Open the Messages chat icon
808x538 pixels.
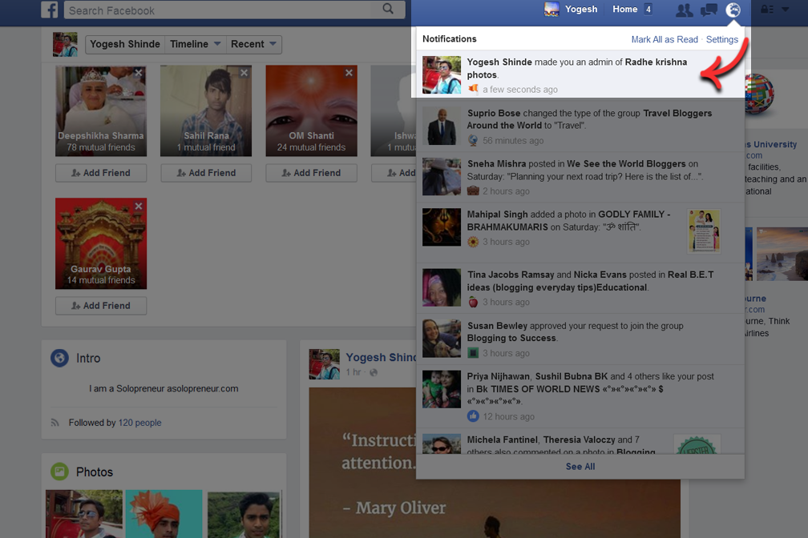coord(709,10)
